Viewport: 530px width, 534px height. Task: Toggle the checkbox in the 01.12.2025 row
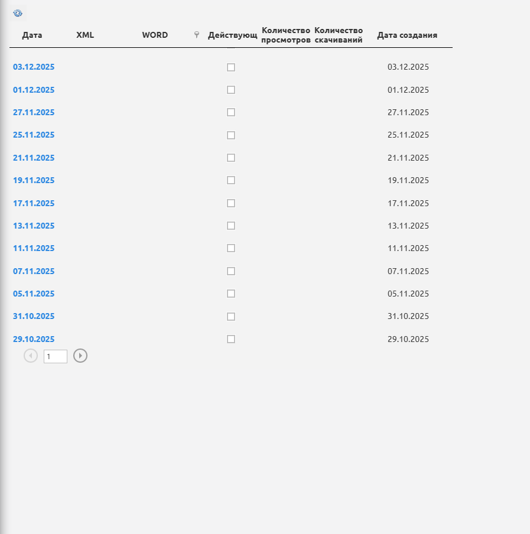pyautogui.click(x=231, y=90)
